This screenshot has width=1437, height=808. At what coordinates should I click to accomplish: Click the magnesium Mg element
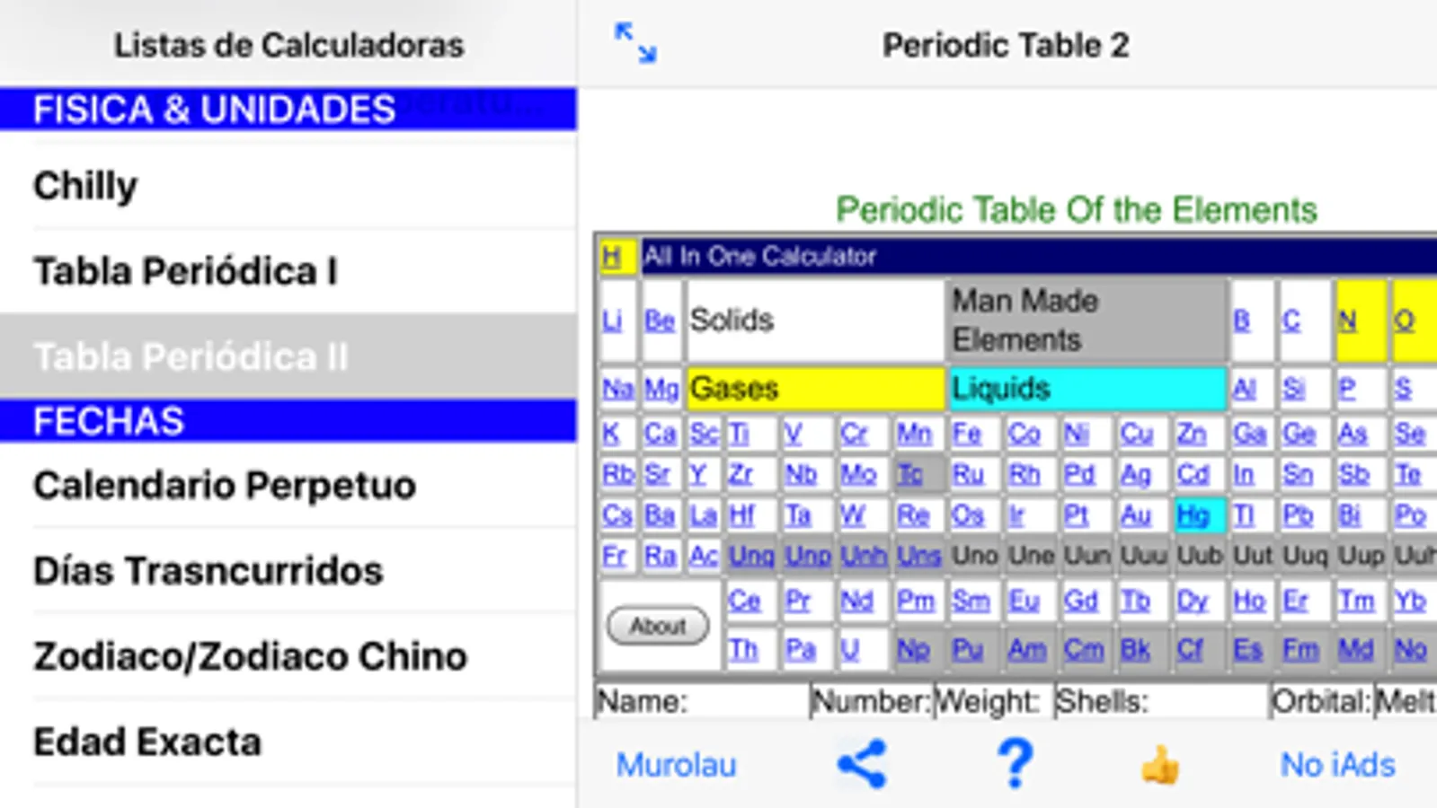tap(661, 389)
